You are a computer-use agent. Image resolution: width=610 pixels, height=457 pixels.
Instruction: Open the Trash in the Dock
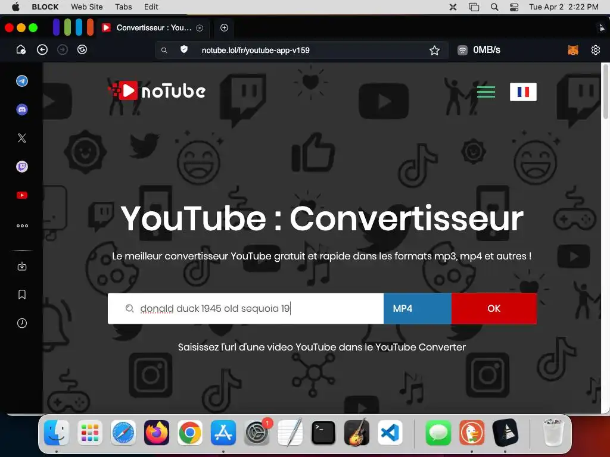(553, 433)
